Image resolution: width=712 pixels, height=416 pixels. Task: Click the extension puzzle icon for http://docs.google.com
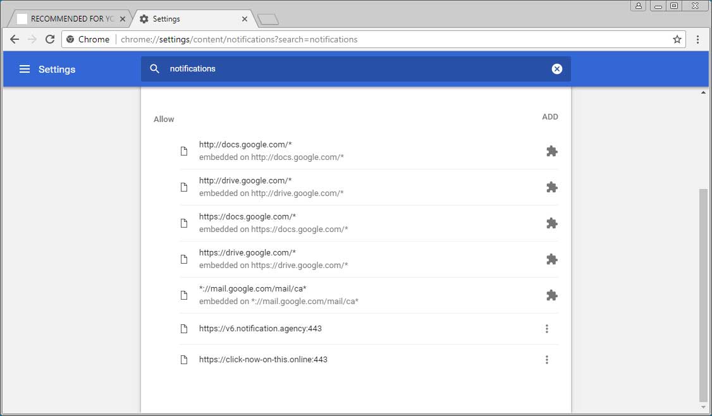tap(551, 151)
